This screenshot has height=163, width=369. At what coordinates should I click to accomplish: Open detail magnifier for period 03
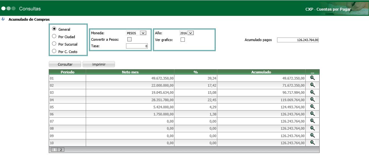point(312,92)
